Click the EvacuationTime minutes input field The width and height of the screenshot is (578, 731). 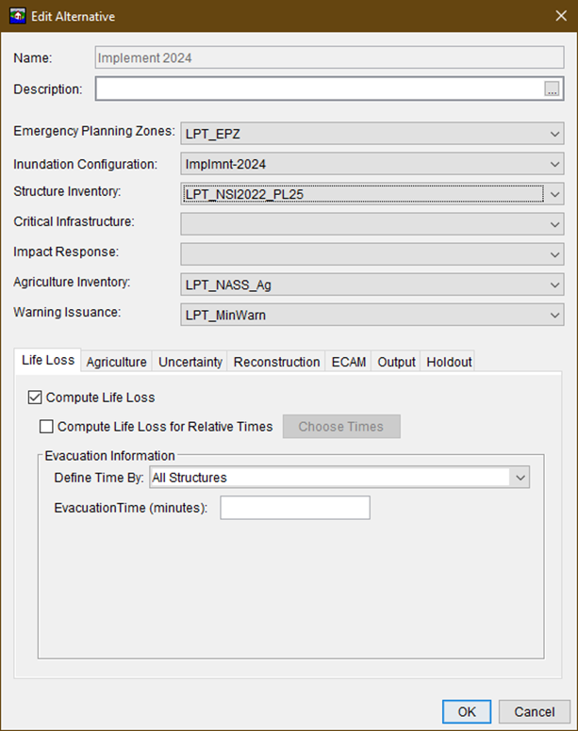coord(295,508)
